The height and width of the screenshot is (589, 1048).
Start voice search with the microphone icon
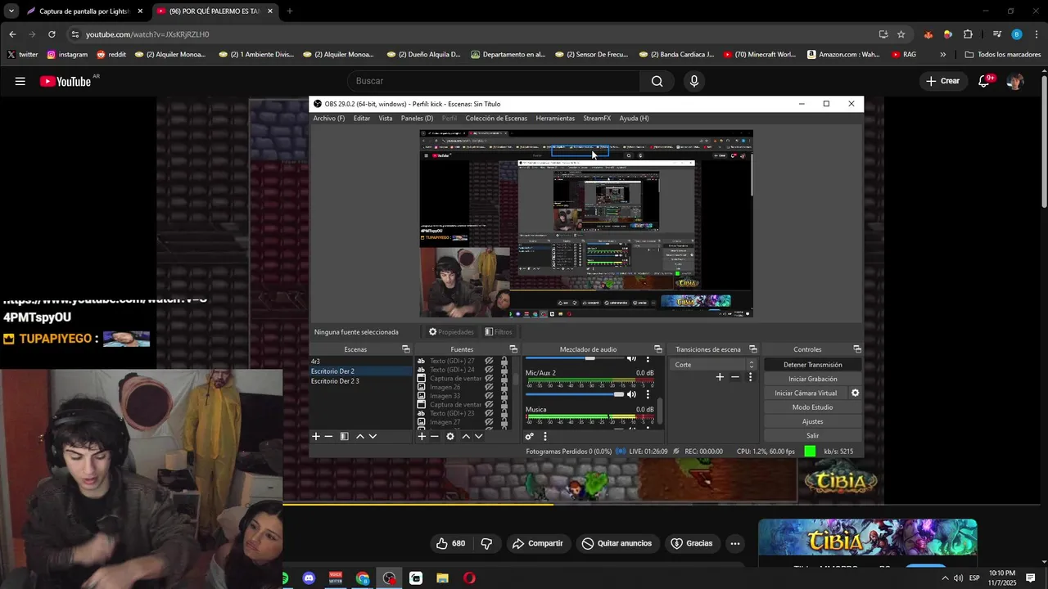click(694, 81)
